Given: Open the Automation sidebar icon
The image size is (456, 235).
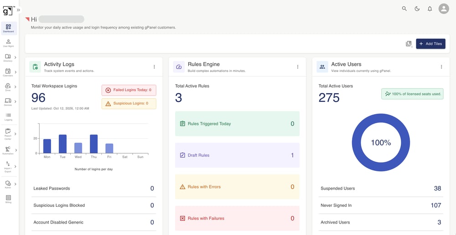Looking at the screenshot, I should [8, 149].
